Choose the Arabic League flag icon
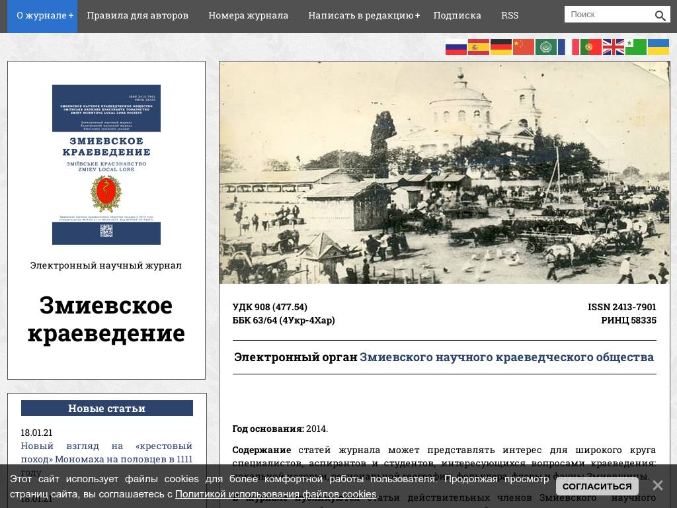 coord(545,47)
